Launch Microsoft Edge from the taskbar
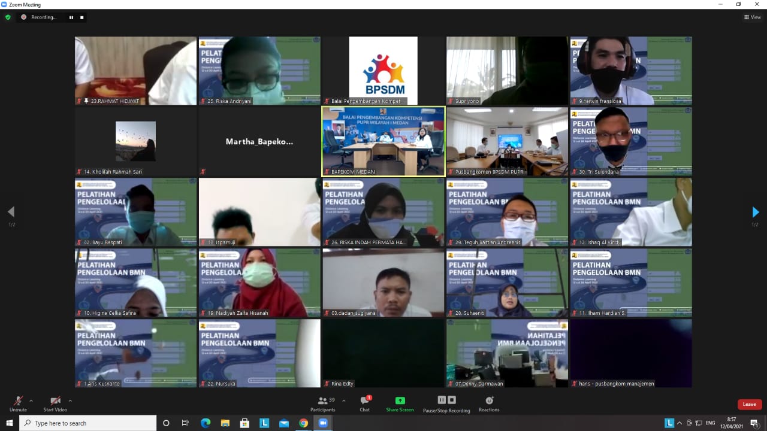The height and width of the screenshot is (431, 767). tap(205, 423)
